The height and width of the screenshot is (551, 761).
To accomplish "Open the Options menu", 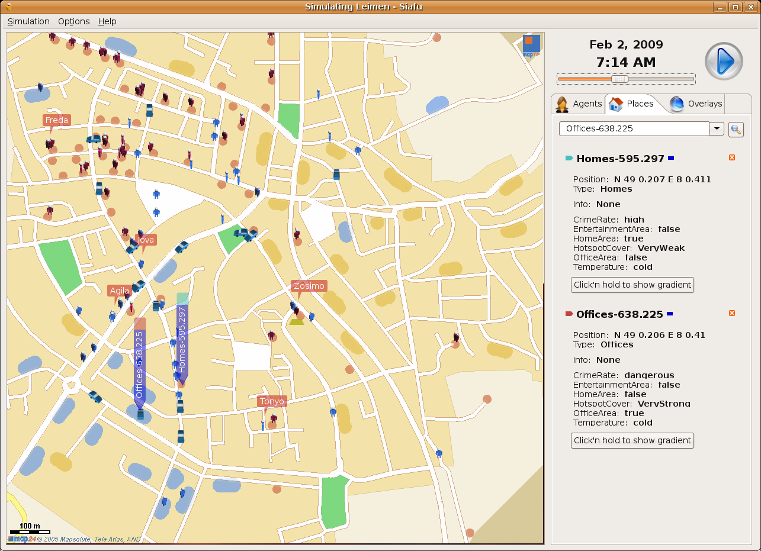I will click(74, 21).
